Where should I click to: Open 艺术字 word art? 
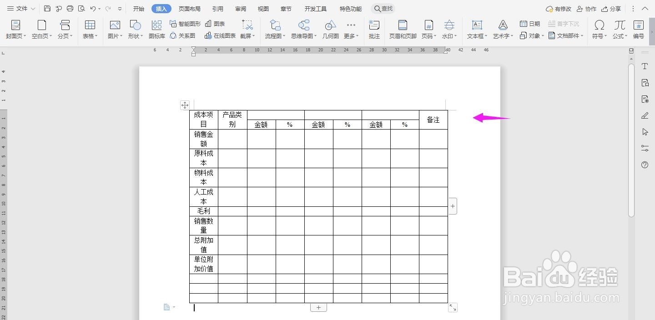click(x=503, y=30)
